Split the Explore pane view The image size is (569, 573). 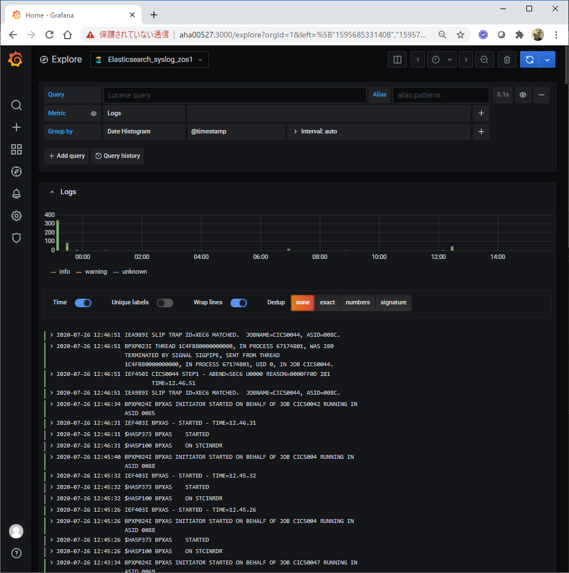pos(398,60)
